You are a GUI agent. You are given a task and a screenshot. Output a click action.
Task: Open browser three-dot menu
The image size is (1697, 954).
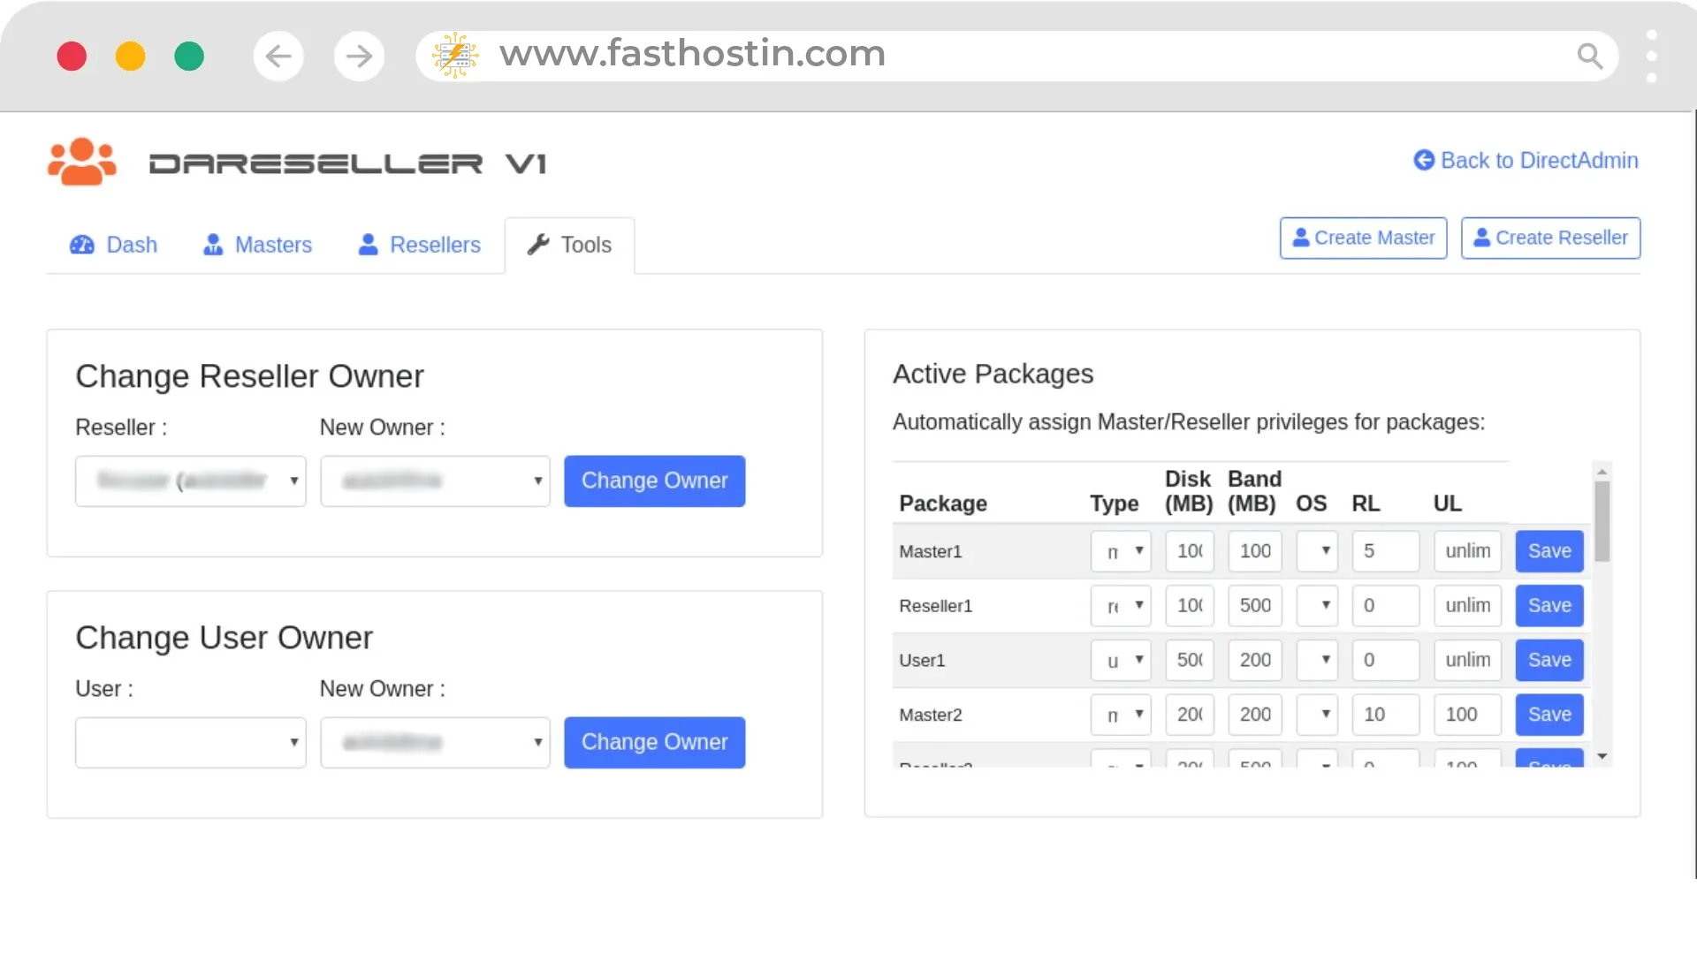[1651, 57]
